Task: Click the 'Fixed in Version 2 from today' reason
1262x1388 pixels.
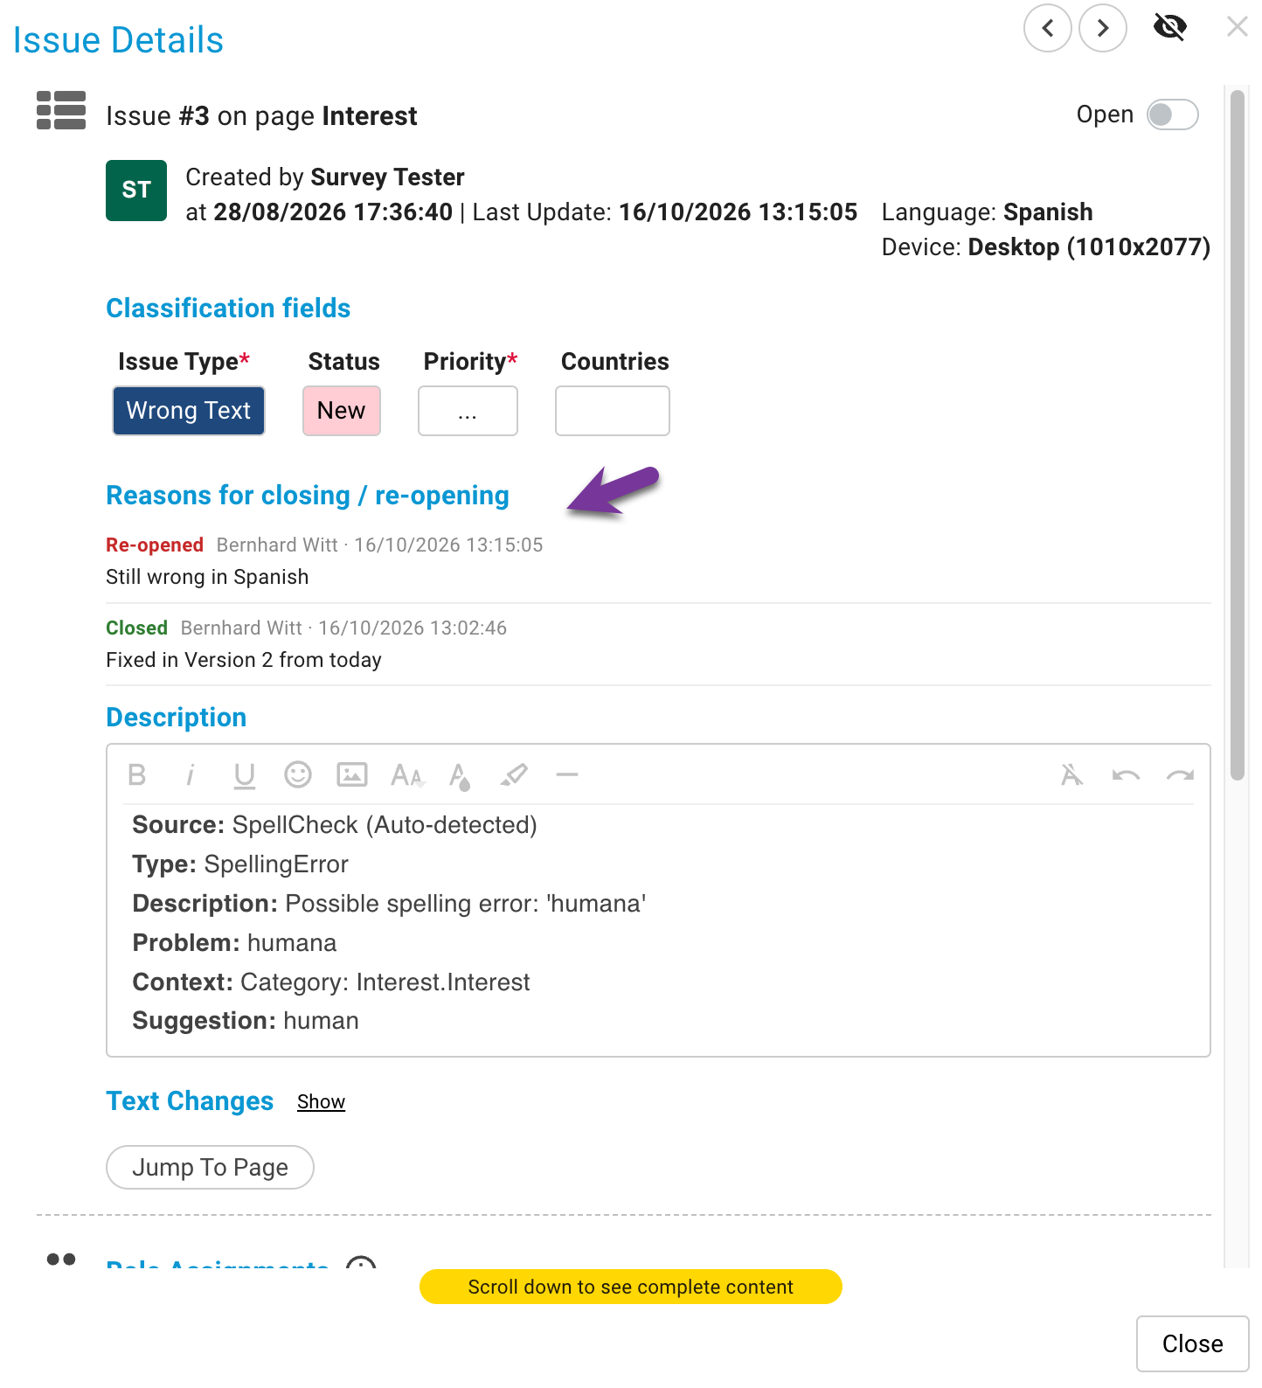Action: tap(244, 661)
